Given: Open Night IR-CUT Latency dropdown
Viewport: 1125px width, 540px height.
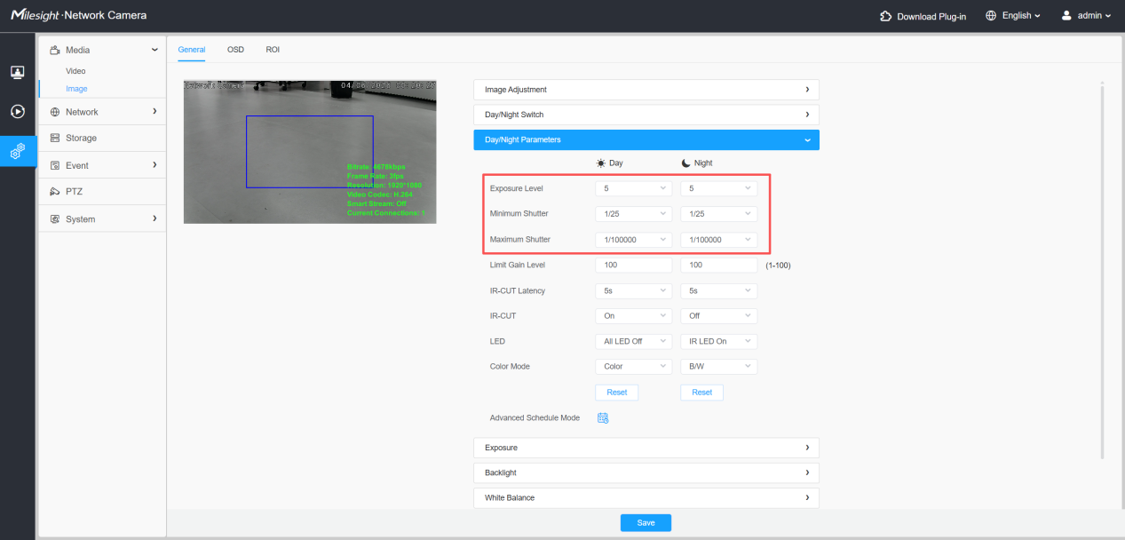Looking at the screenshot, I should 718,290.
